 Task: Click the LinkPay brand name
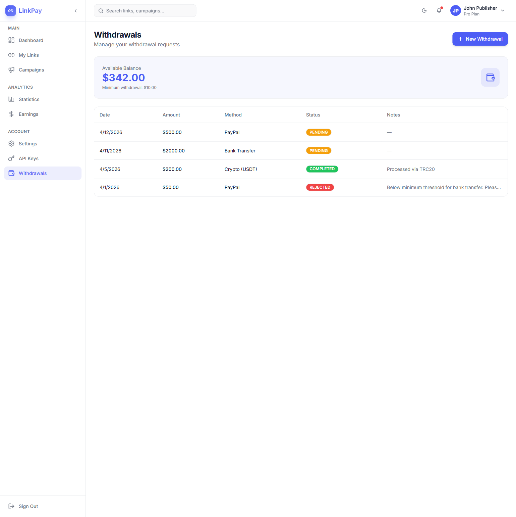coord(30,11)
